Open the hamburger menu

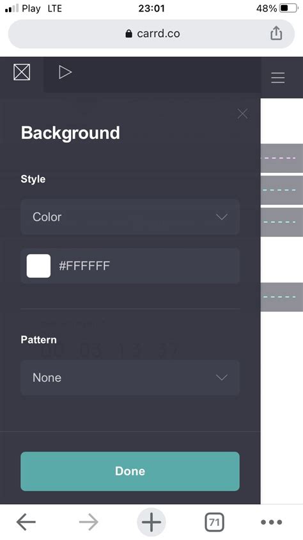277,78
